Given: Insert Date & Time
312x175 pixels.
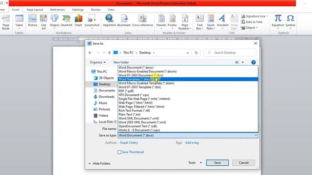Looking at the screenshot, I should [252, 22].
